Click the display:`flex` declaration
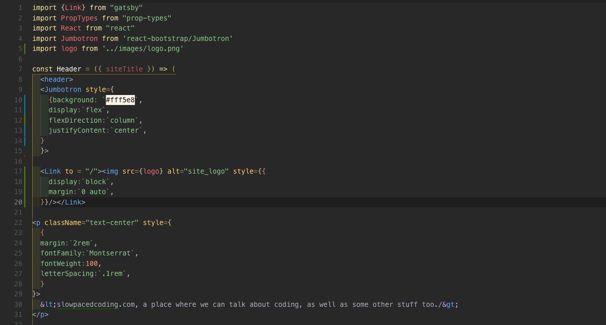Viewport: 606px width, 325px height. (x=79, y=110)
